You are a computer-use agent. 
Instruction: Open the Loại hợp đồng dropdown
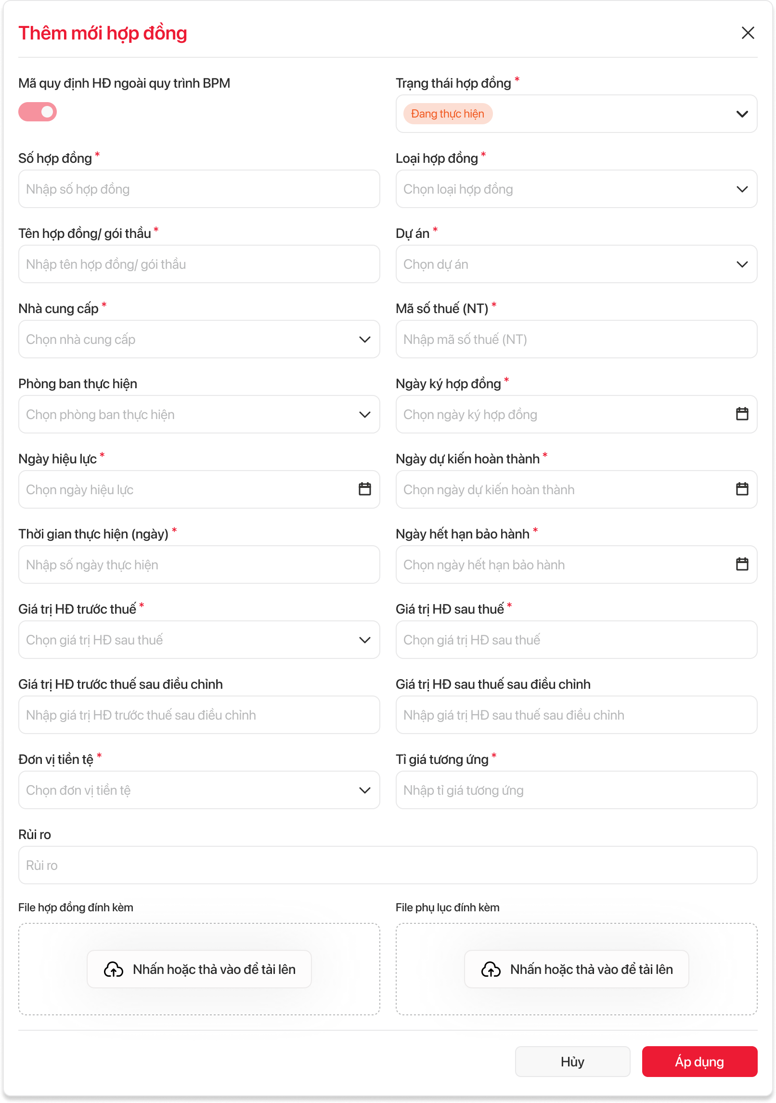pos(742,189)
